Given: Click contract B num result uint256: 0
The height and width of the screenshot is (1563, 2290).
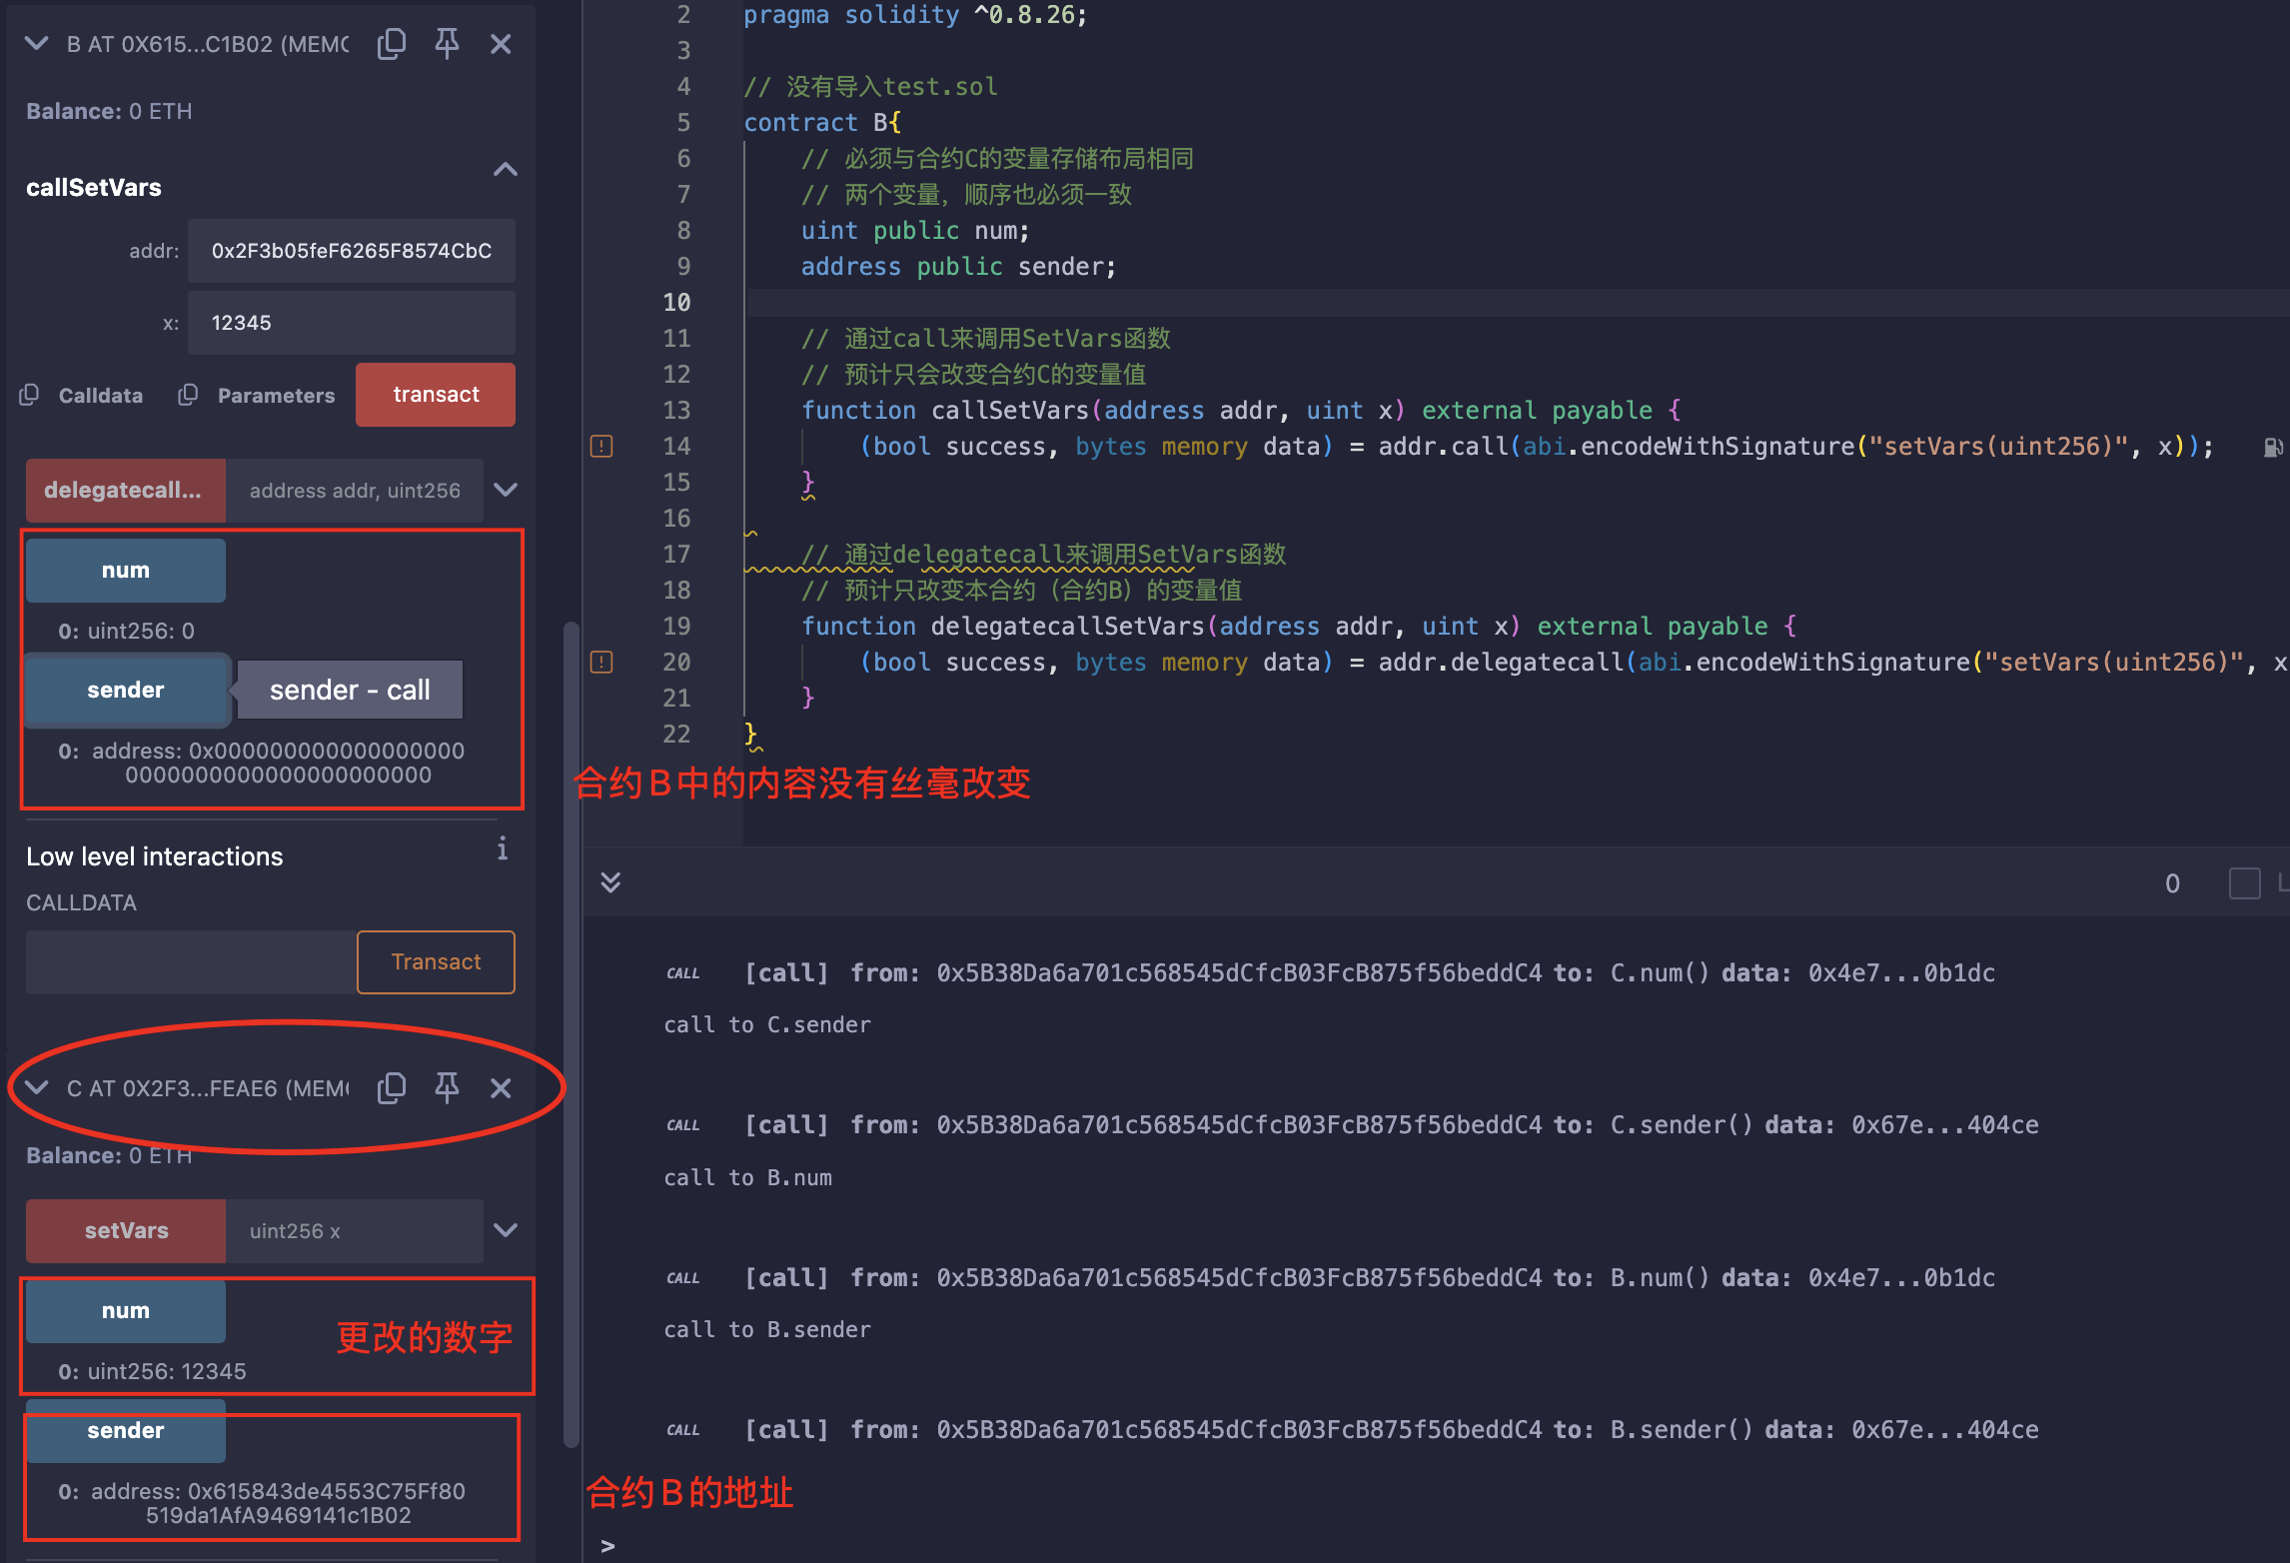Looking at the screenshot, I should [126, 631].
